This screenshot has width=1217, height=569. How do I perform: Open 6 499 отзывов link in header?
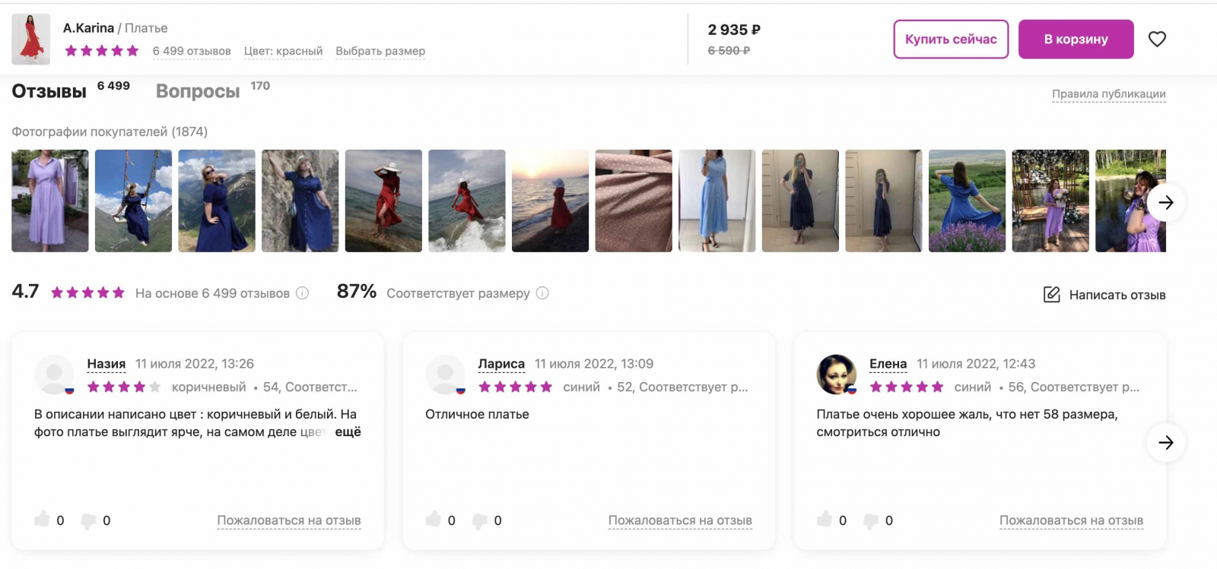tap(192, 51)
